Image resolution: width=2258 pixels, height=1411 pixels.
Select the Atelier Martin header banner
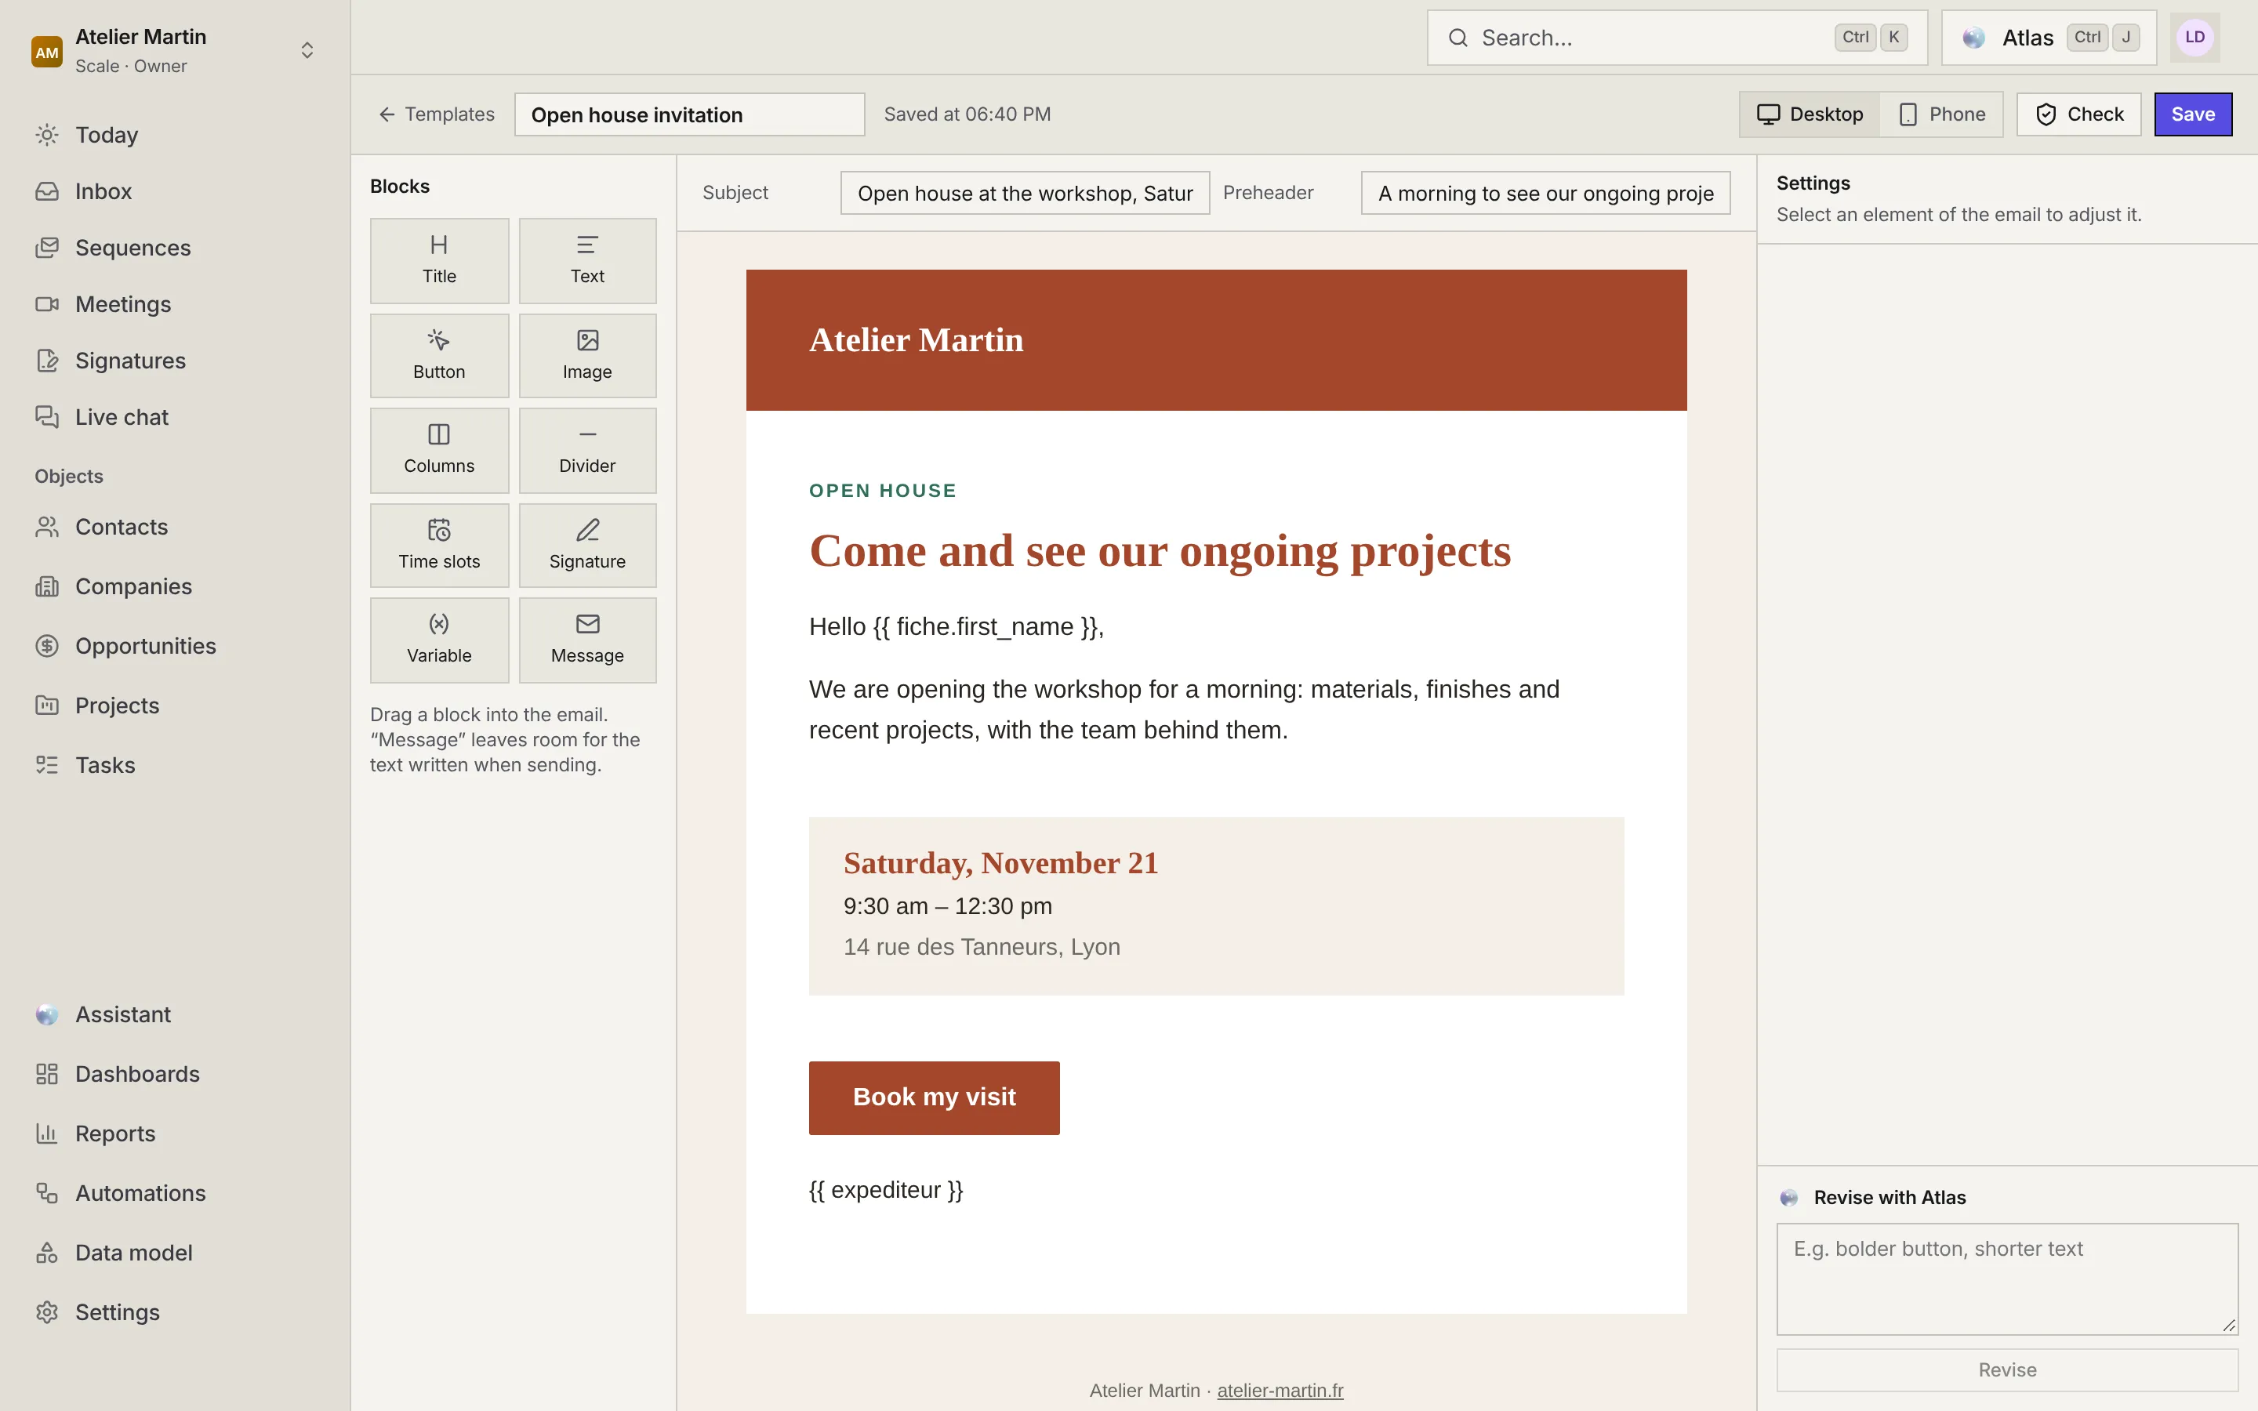1216,339
